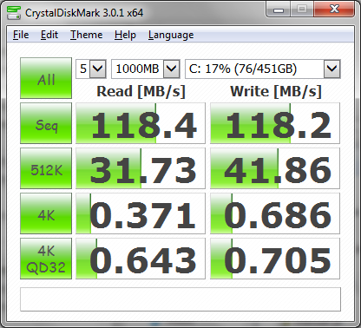Viewport: 361px width, 328px height.
Task: Open the drive selection dropdown C: 17%
Action: (263, 69)
